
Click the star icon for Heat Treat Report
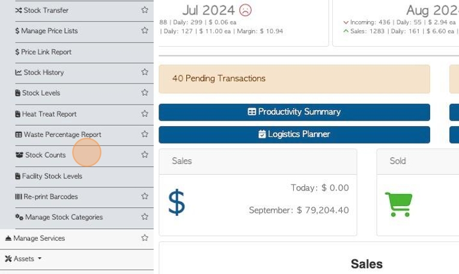point(145,114)
